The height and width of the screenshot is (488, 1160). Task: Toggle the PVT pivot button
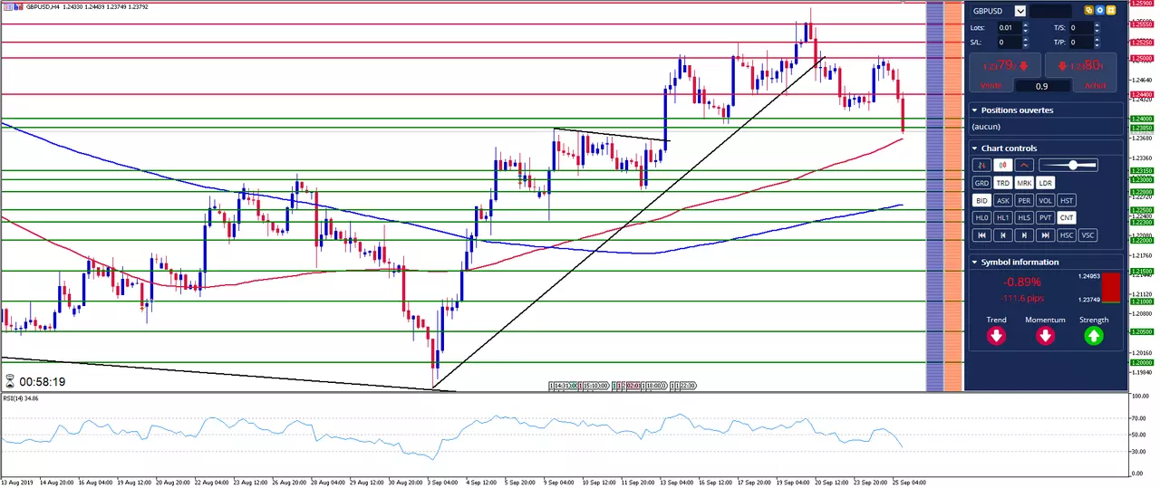1046,218
